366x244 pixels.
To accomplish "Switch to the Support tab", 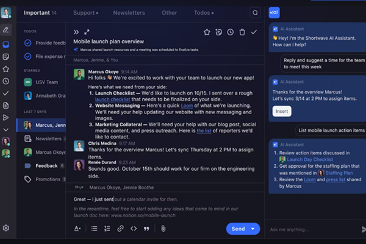I will [85, 13].
